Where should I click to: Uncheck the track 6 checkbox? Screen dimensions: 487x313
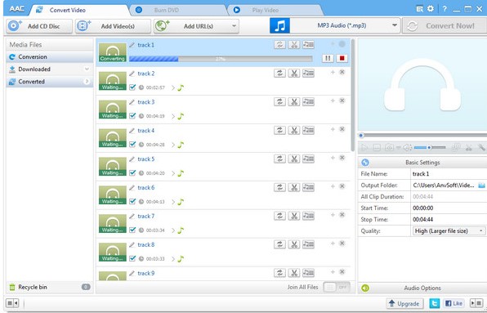point(132,202)
